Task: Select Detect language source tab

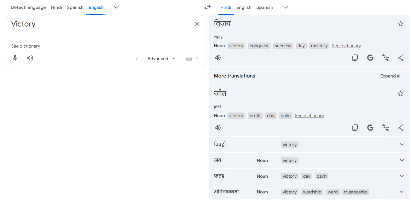Action: (28, 7)
